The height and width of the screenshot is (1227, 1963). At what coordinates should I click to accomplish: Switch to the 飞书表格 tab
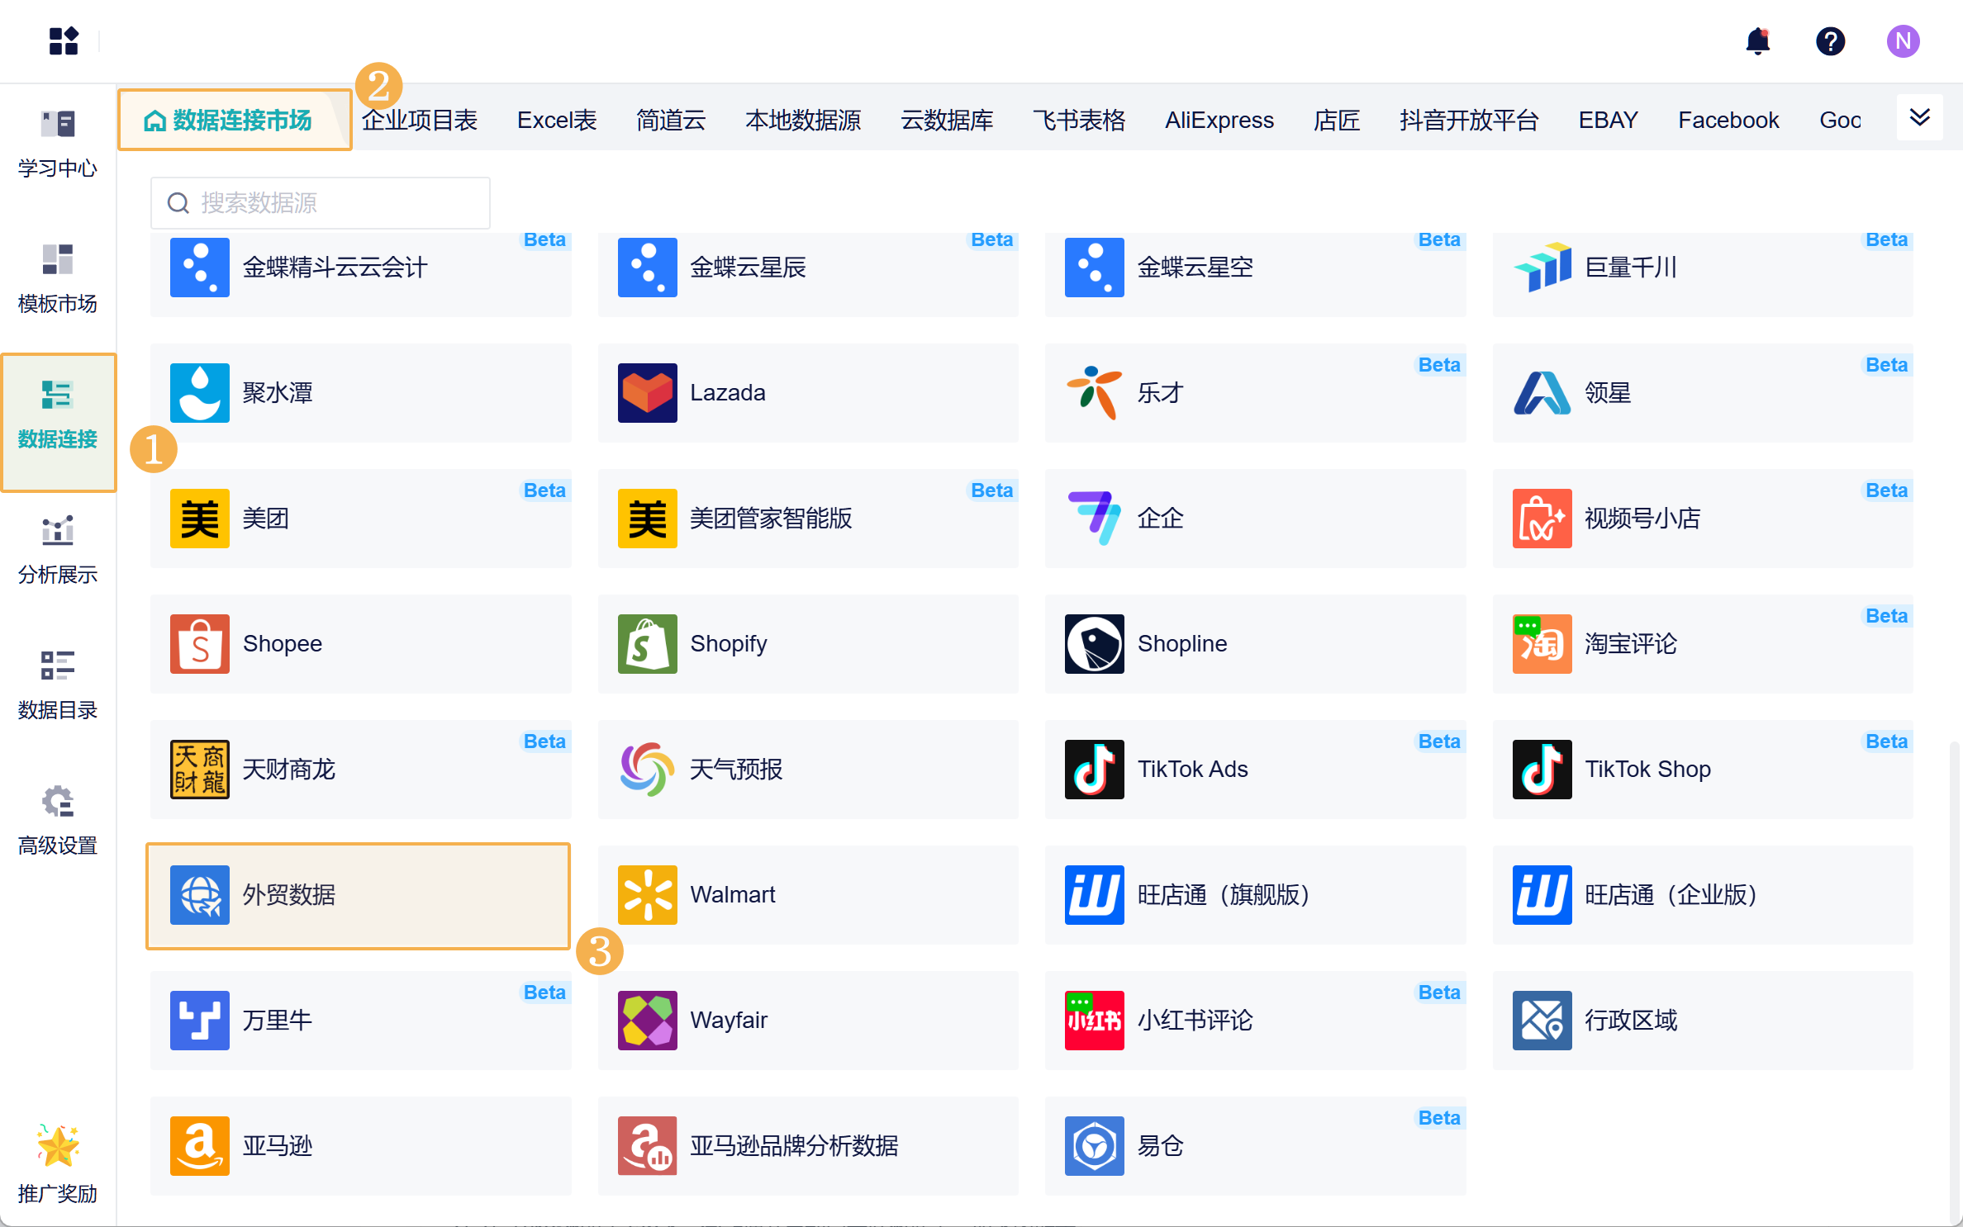1078,121
